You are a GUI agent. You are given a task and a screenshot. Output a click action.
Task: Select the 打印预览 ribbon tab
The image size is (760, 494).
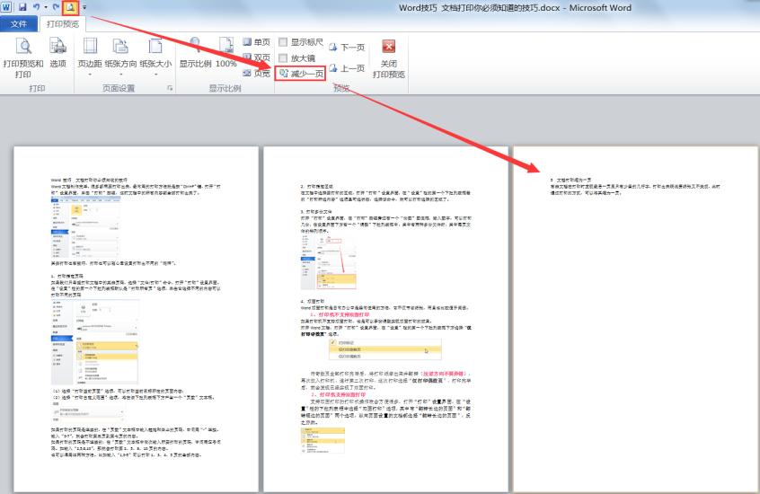pos(62,23)
